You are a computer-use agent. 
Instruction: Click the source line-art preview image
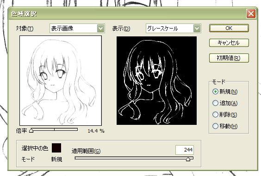pos(61,81)
